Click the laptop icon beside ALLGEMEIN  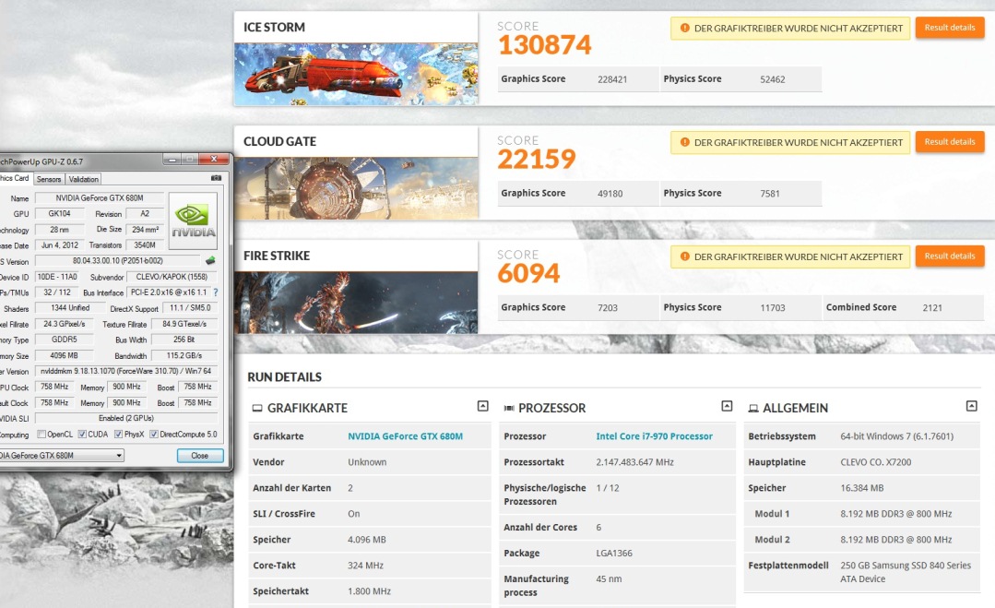point(753,408)
